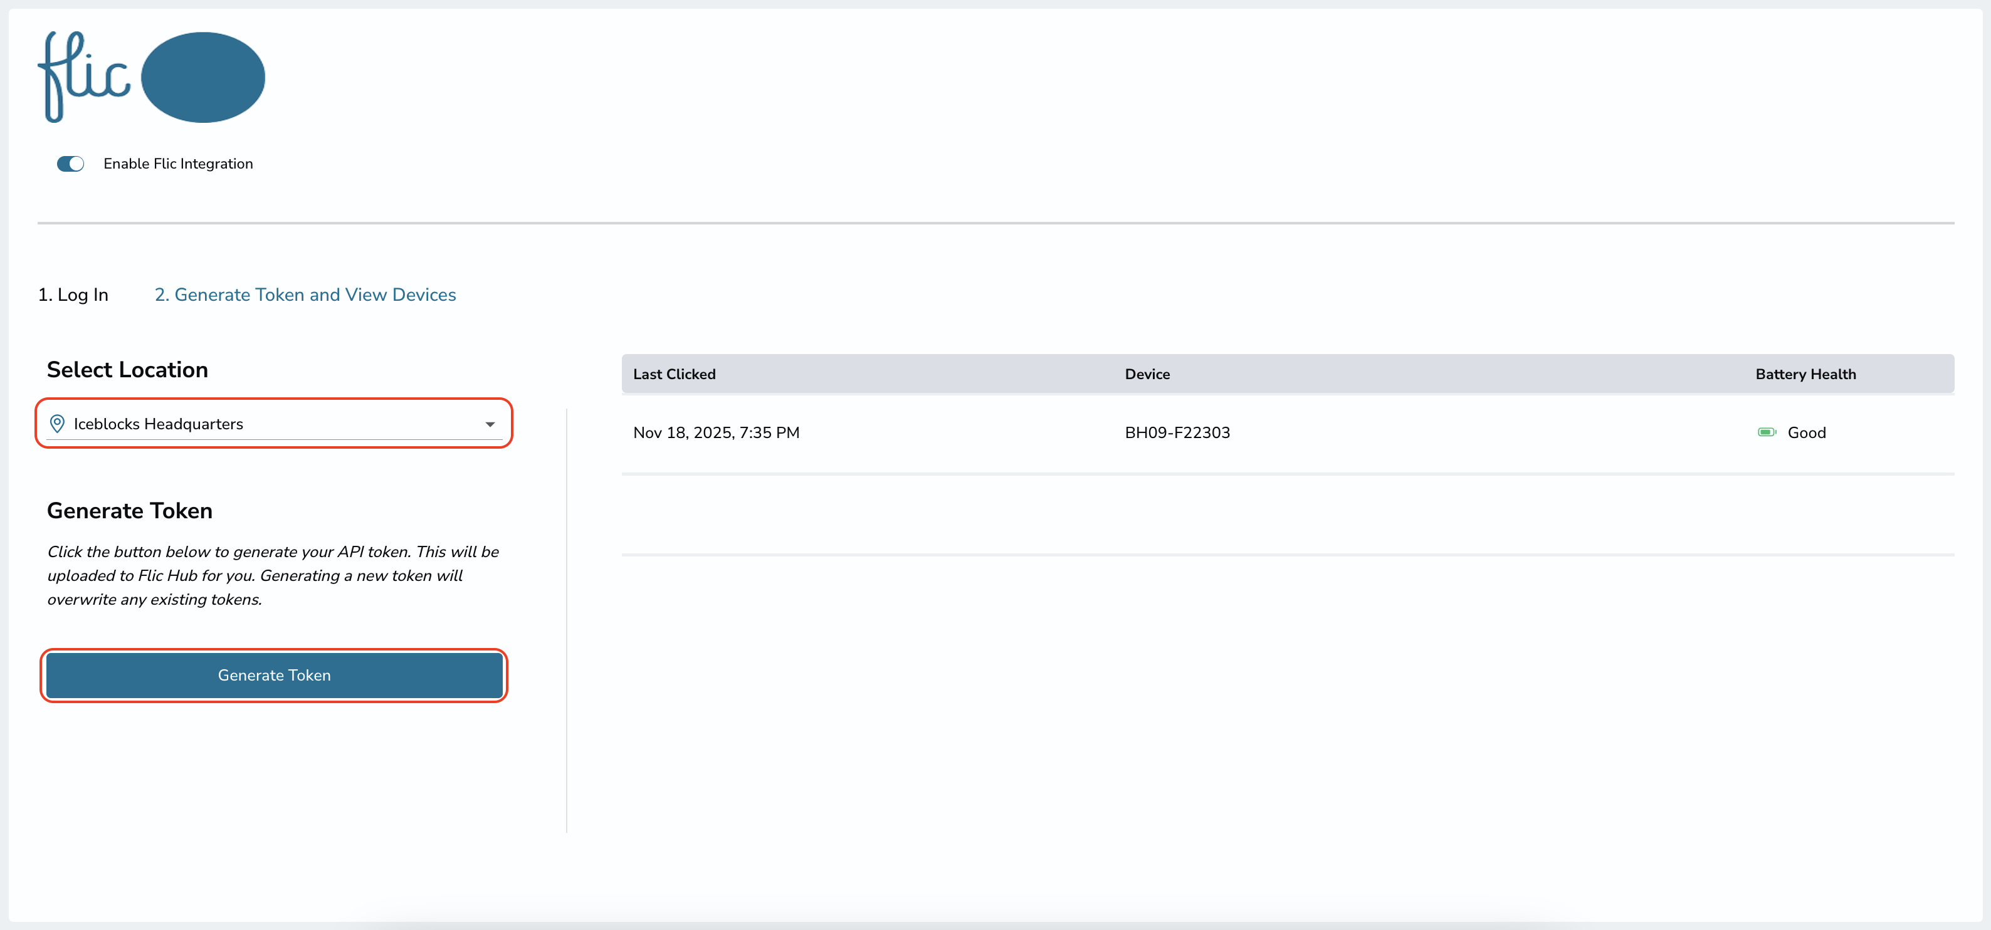
Task: Click the Last Clicked column header
Action: click(674, 374)
